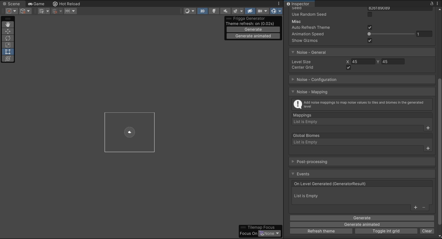Open grid visibility dropdown arrow
Viewport: 442px width, 239px height.
(x=48, y=11)
